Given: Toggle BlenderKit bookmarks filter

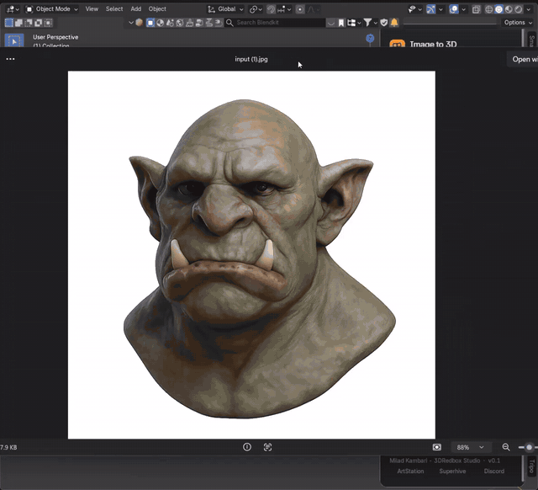Looking at the screenshot, I should 341,23.
